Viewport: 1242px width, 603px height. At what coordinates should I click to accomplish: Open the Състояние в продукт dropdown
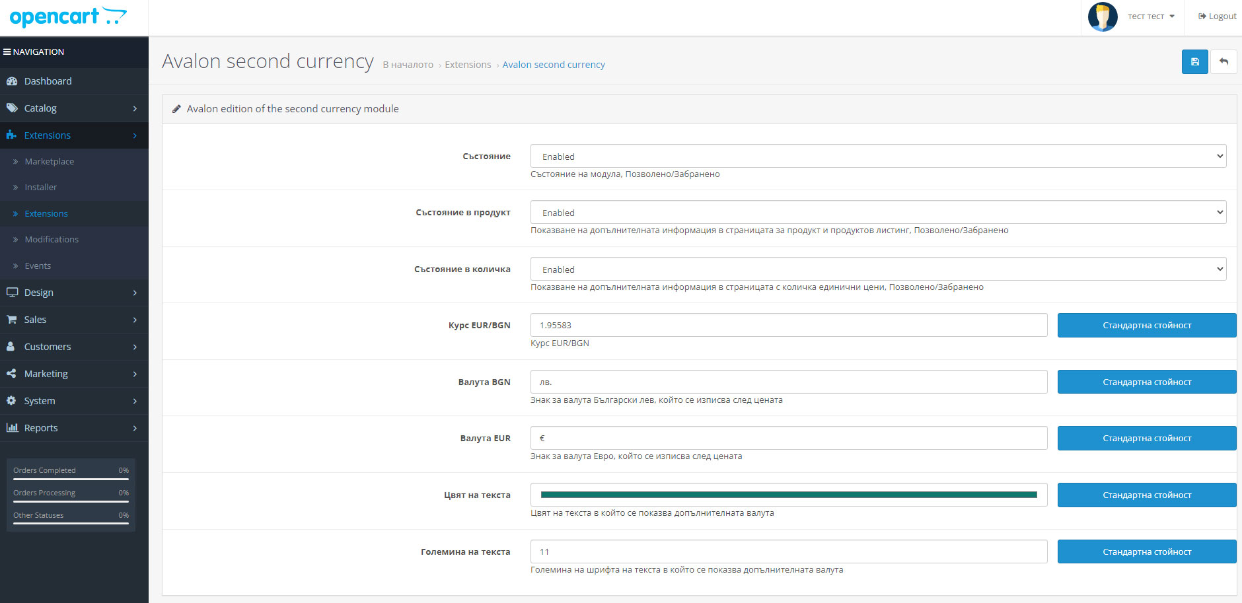[878, 212]
